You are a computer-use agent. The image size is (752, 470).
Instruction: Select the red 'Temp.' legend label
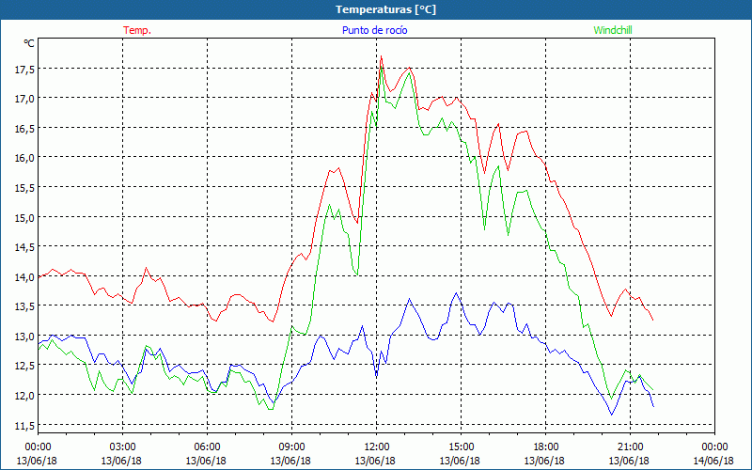(137, 30)
